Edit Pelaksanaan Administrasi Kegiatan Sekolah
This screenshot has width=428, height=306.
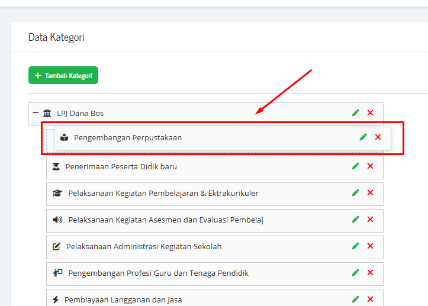coord(356,246)
